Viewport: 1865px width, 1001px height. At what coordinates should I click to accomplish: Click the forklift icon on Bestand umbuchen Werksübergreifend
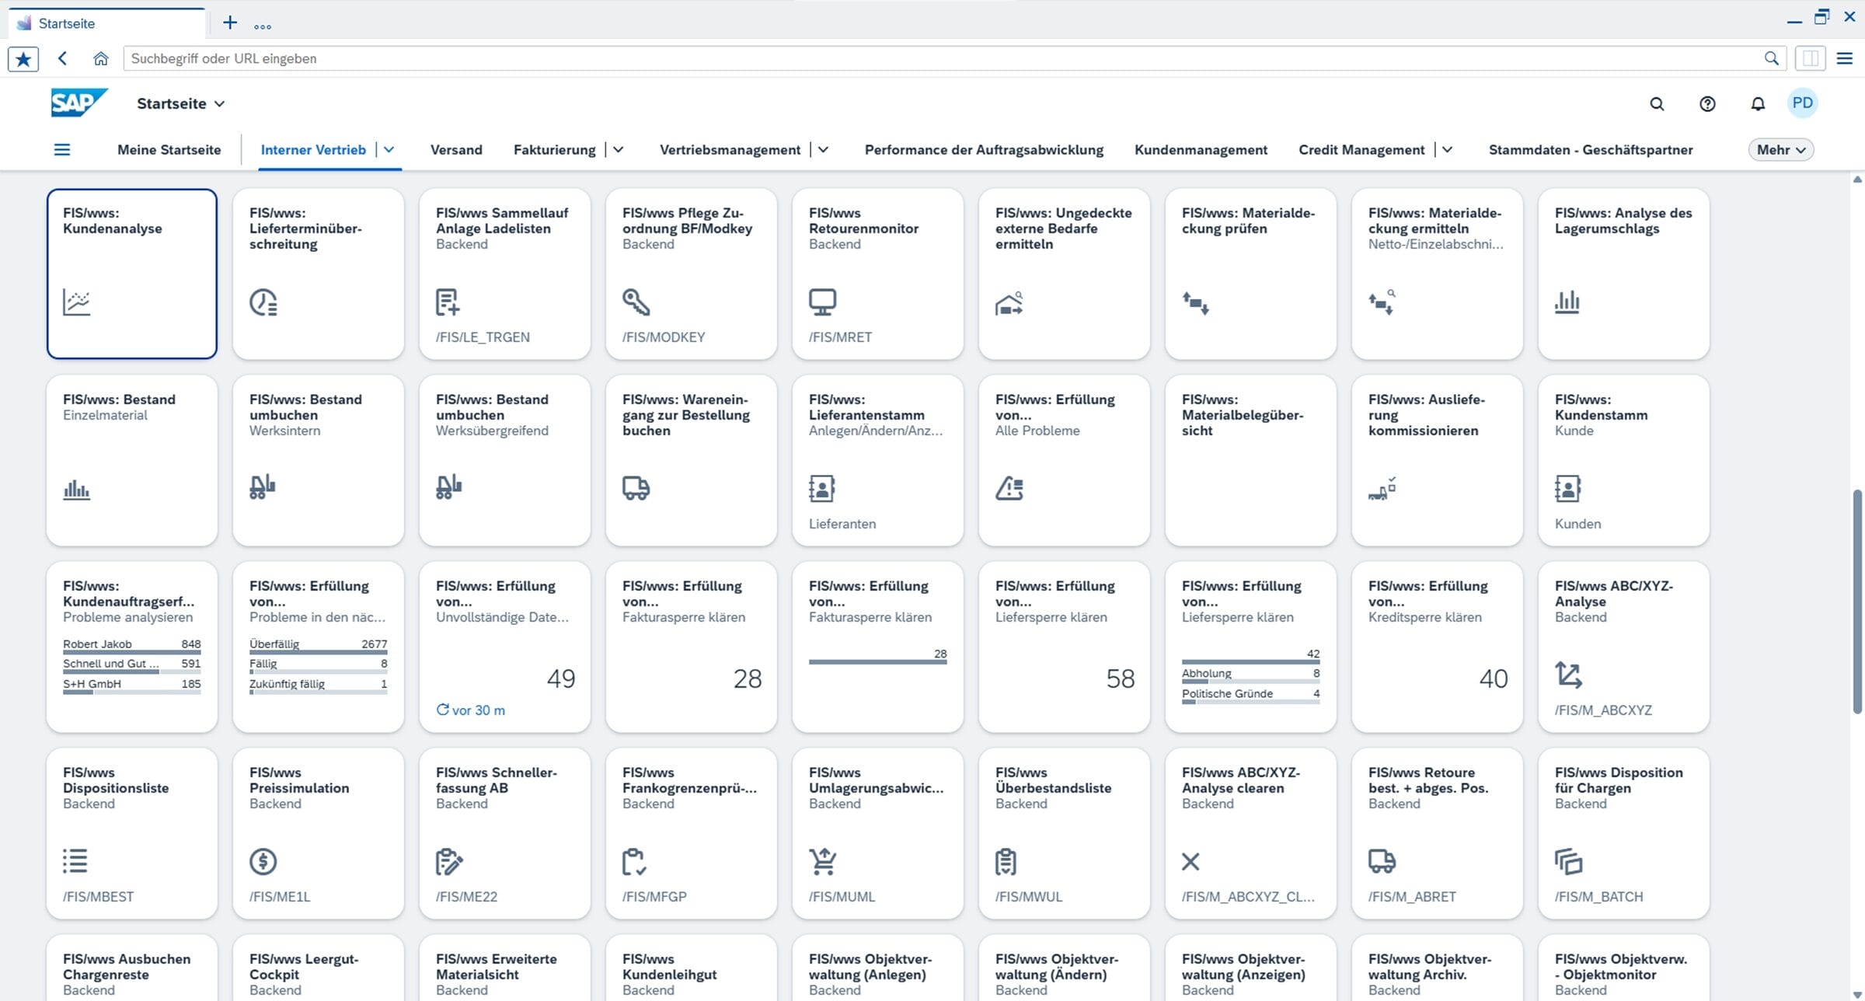click(x=449, y=487)
